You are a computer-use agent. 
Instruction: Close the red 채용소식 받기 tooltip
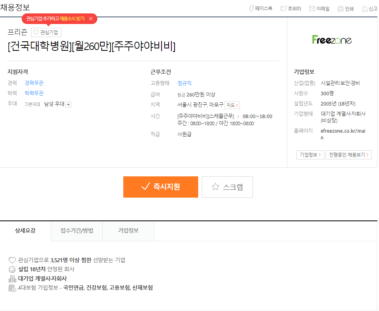(x=91, y=19)
